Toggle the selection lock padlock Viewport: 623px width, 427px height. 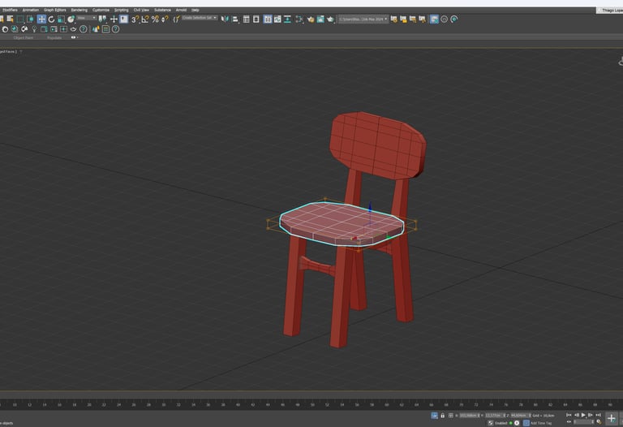pyautogui.click(x=442, y=415)
